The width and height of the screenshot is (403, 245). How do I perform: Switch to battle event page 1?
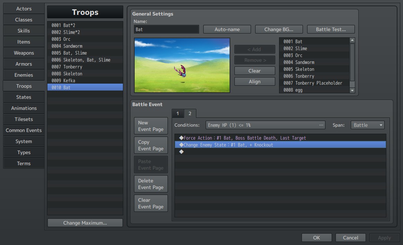pyautogui.click(x=178, y=113)
